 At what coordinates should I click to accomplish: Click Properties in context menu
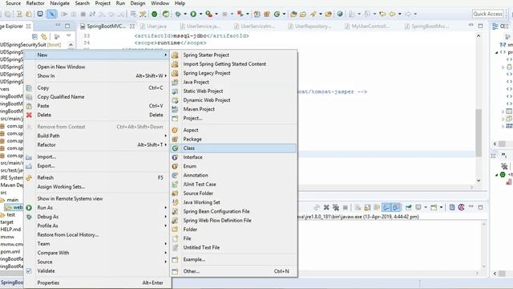pos(48,283)
